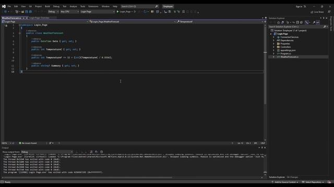Close the WeatherForecast.cs tab
334x187 pixels.
click(27, 18)
